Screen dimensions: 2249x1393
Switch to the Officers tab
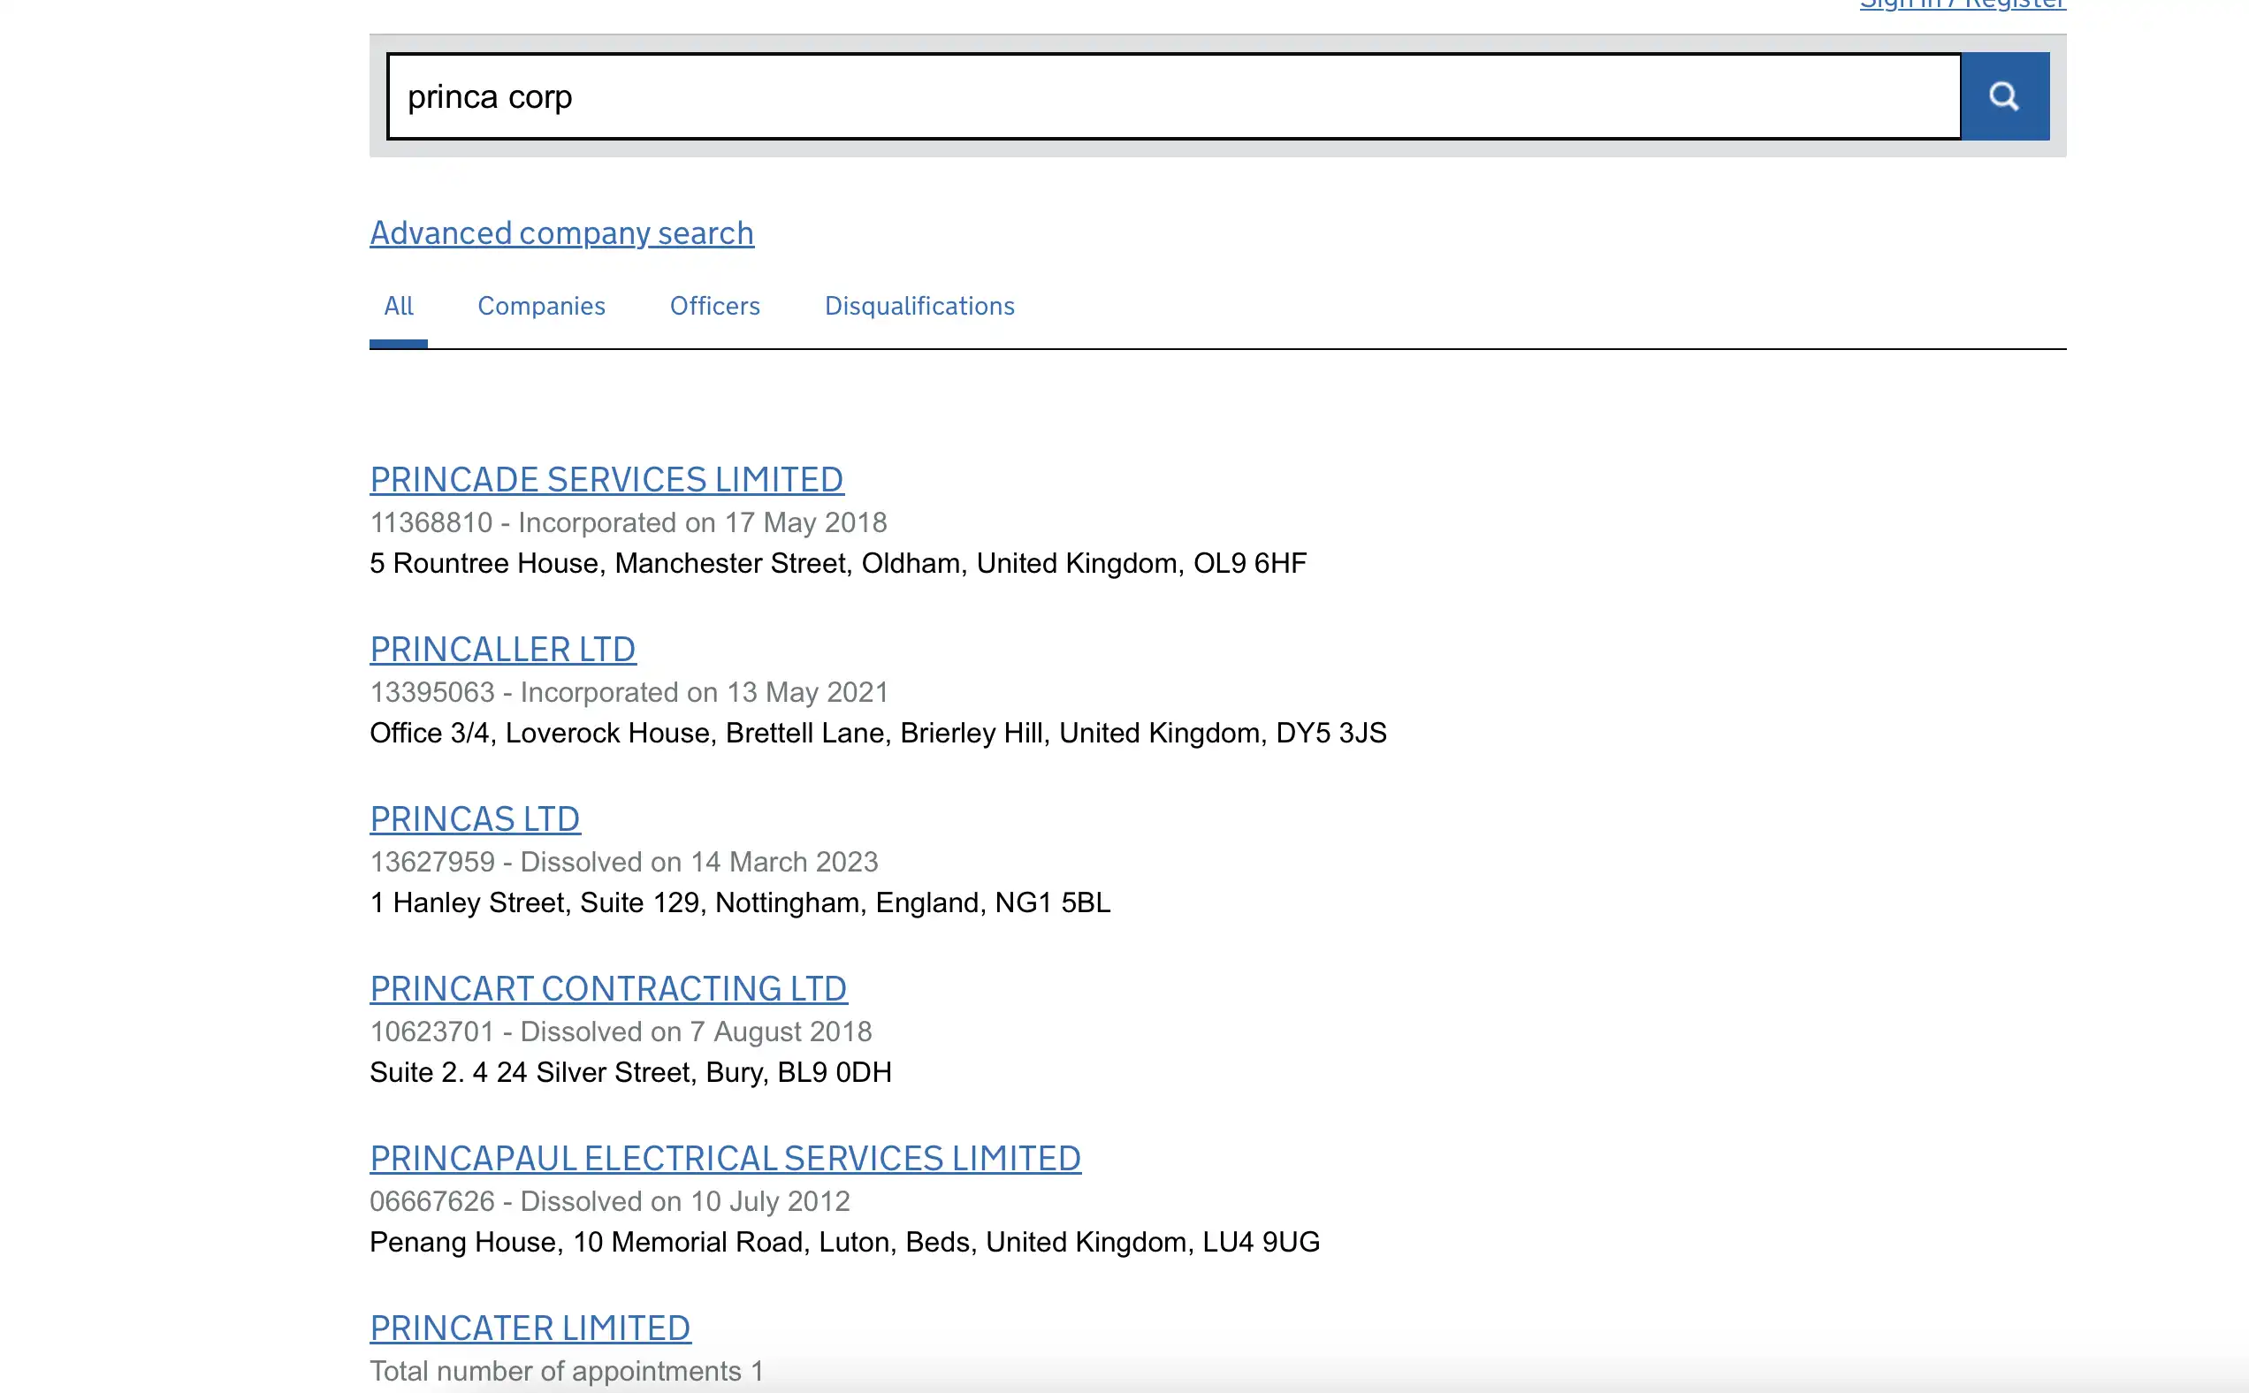click(x=715, y=306)
